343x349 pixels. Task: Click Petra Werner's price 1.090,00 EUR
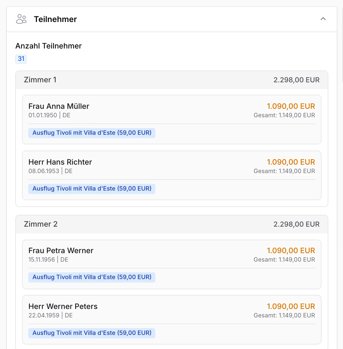click(291, 250)
